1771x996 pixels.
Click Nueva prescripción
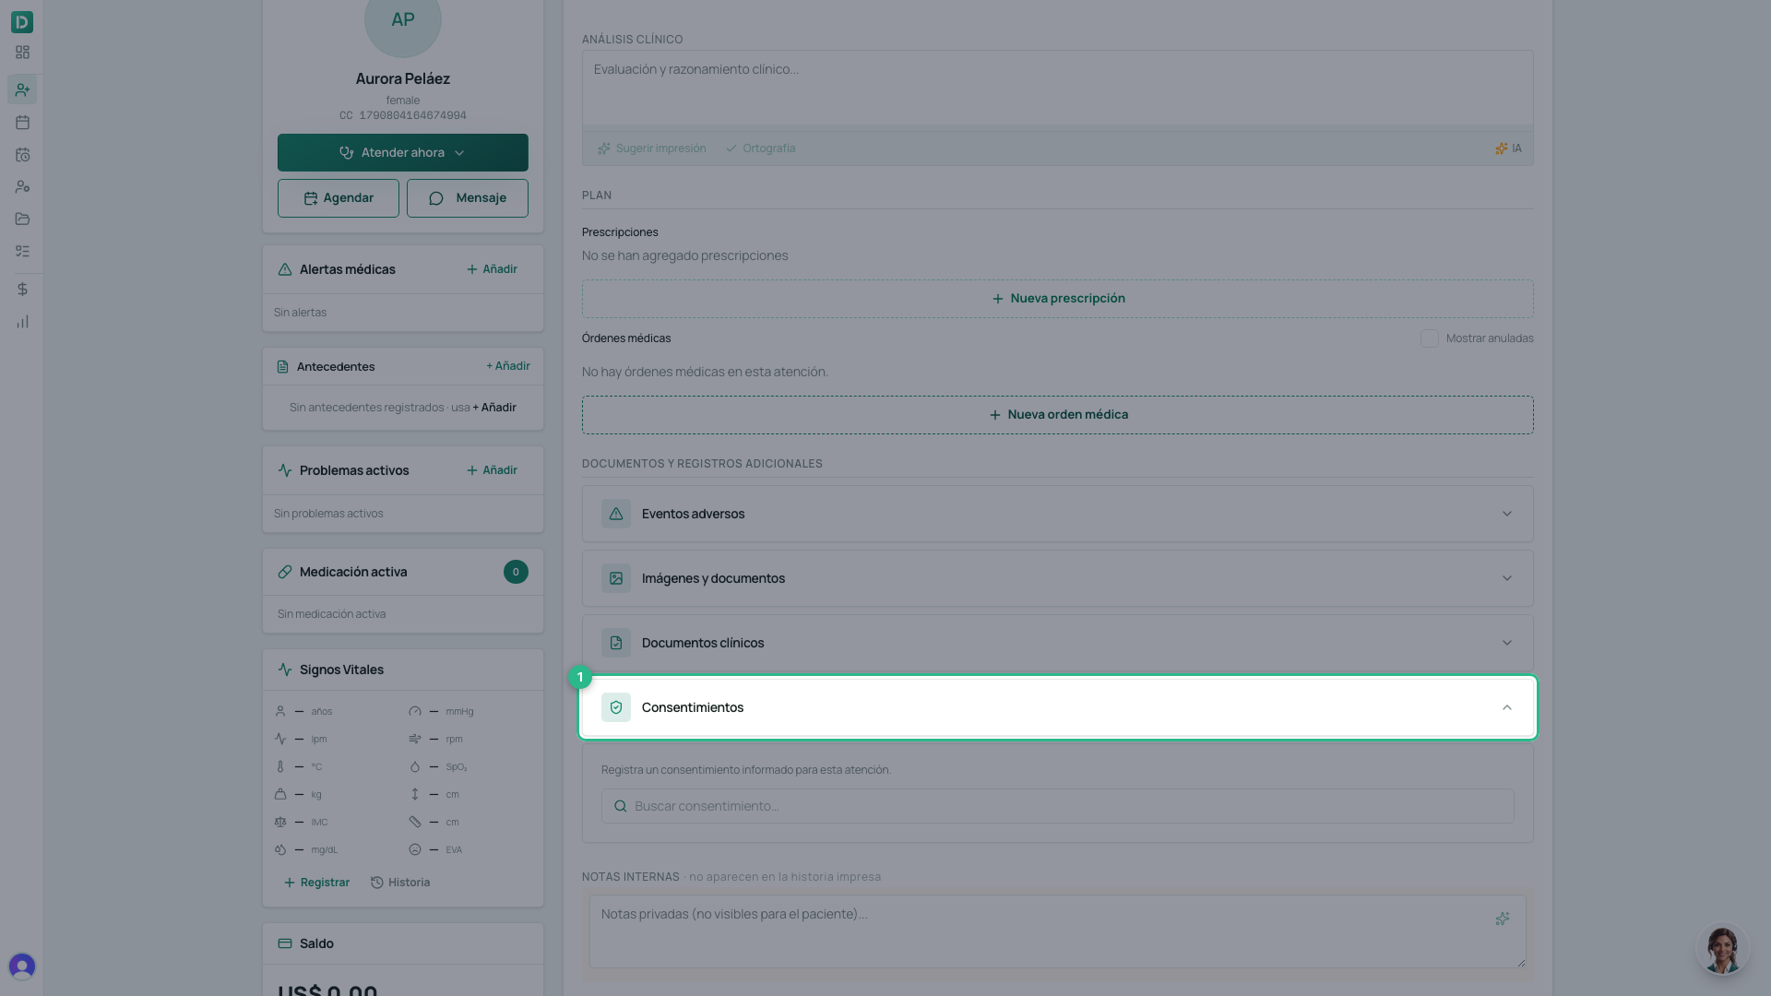tap(1057, 299)
